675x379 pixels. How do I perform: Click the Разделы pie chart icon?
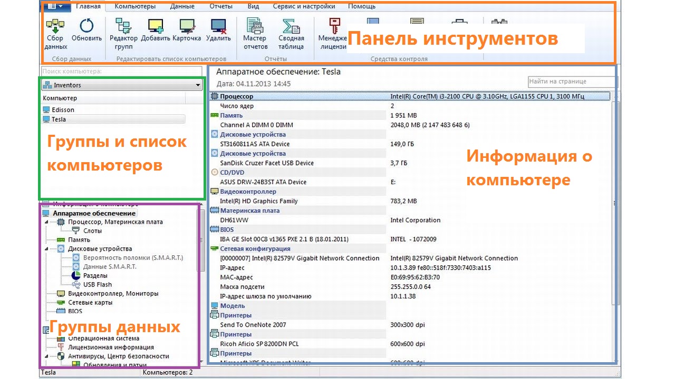[75, 275]
